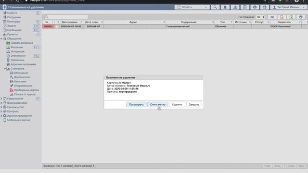Viewport: 308px width, 173px height.
Task: Open the 'Создать' dropdown in the top bar
Action: coord(192,7)
